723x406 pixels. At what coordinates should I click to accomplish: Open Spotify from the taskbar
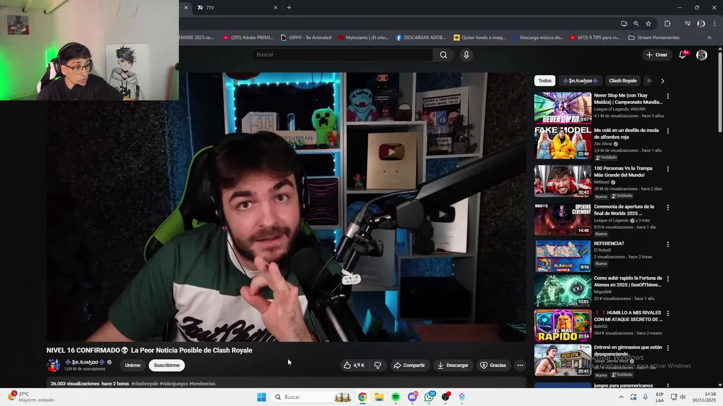point(395,397)
